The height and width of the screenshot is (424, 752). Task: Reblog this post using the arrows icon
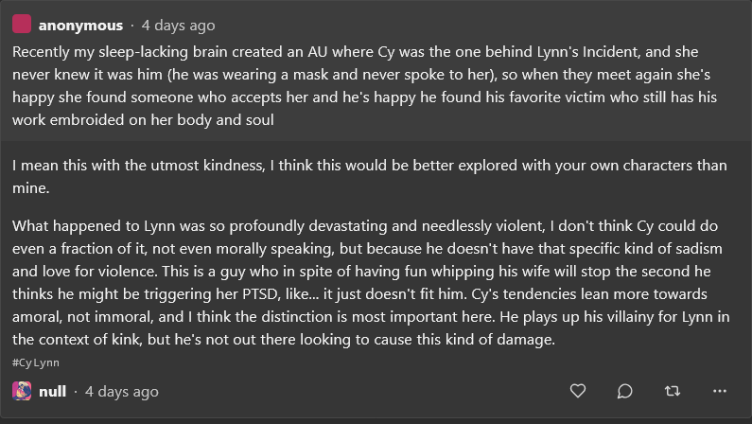click(672, 391)
